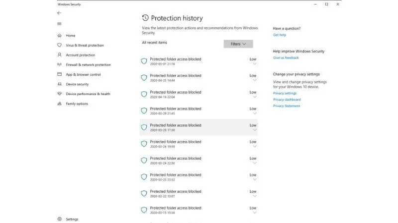Screen dimensions: 398x223
Task: Minimize the Windows Security window
Action: click(x=315, y=4)
